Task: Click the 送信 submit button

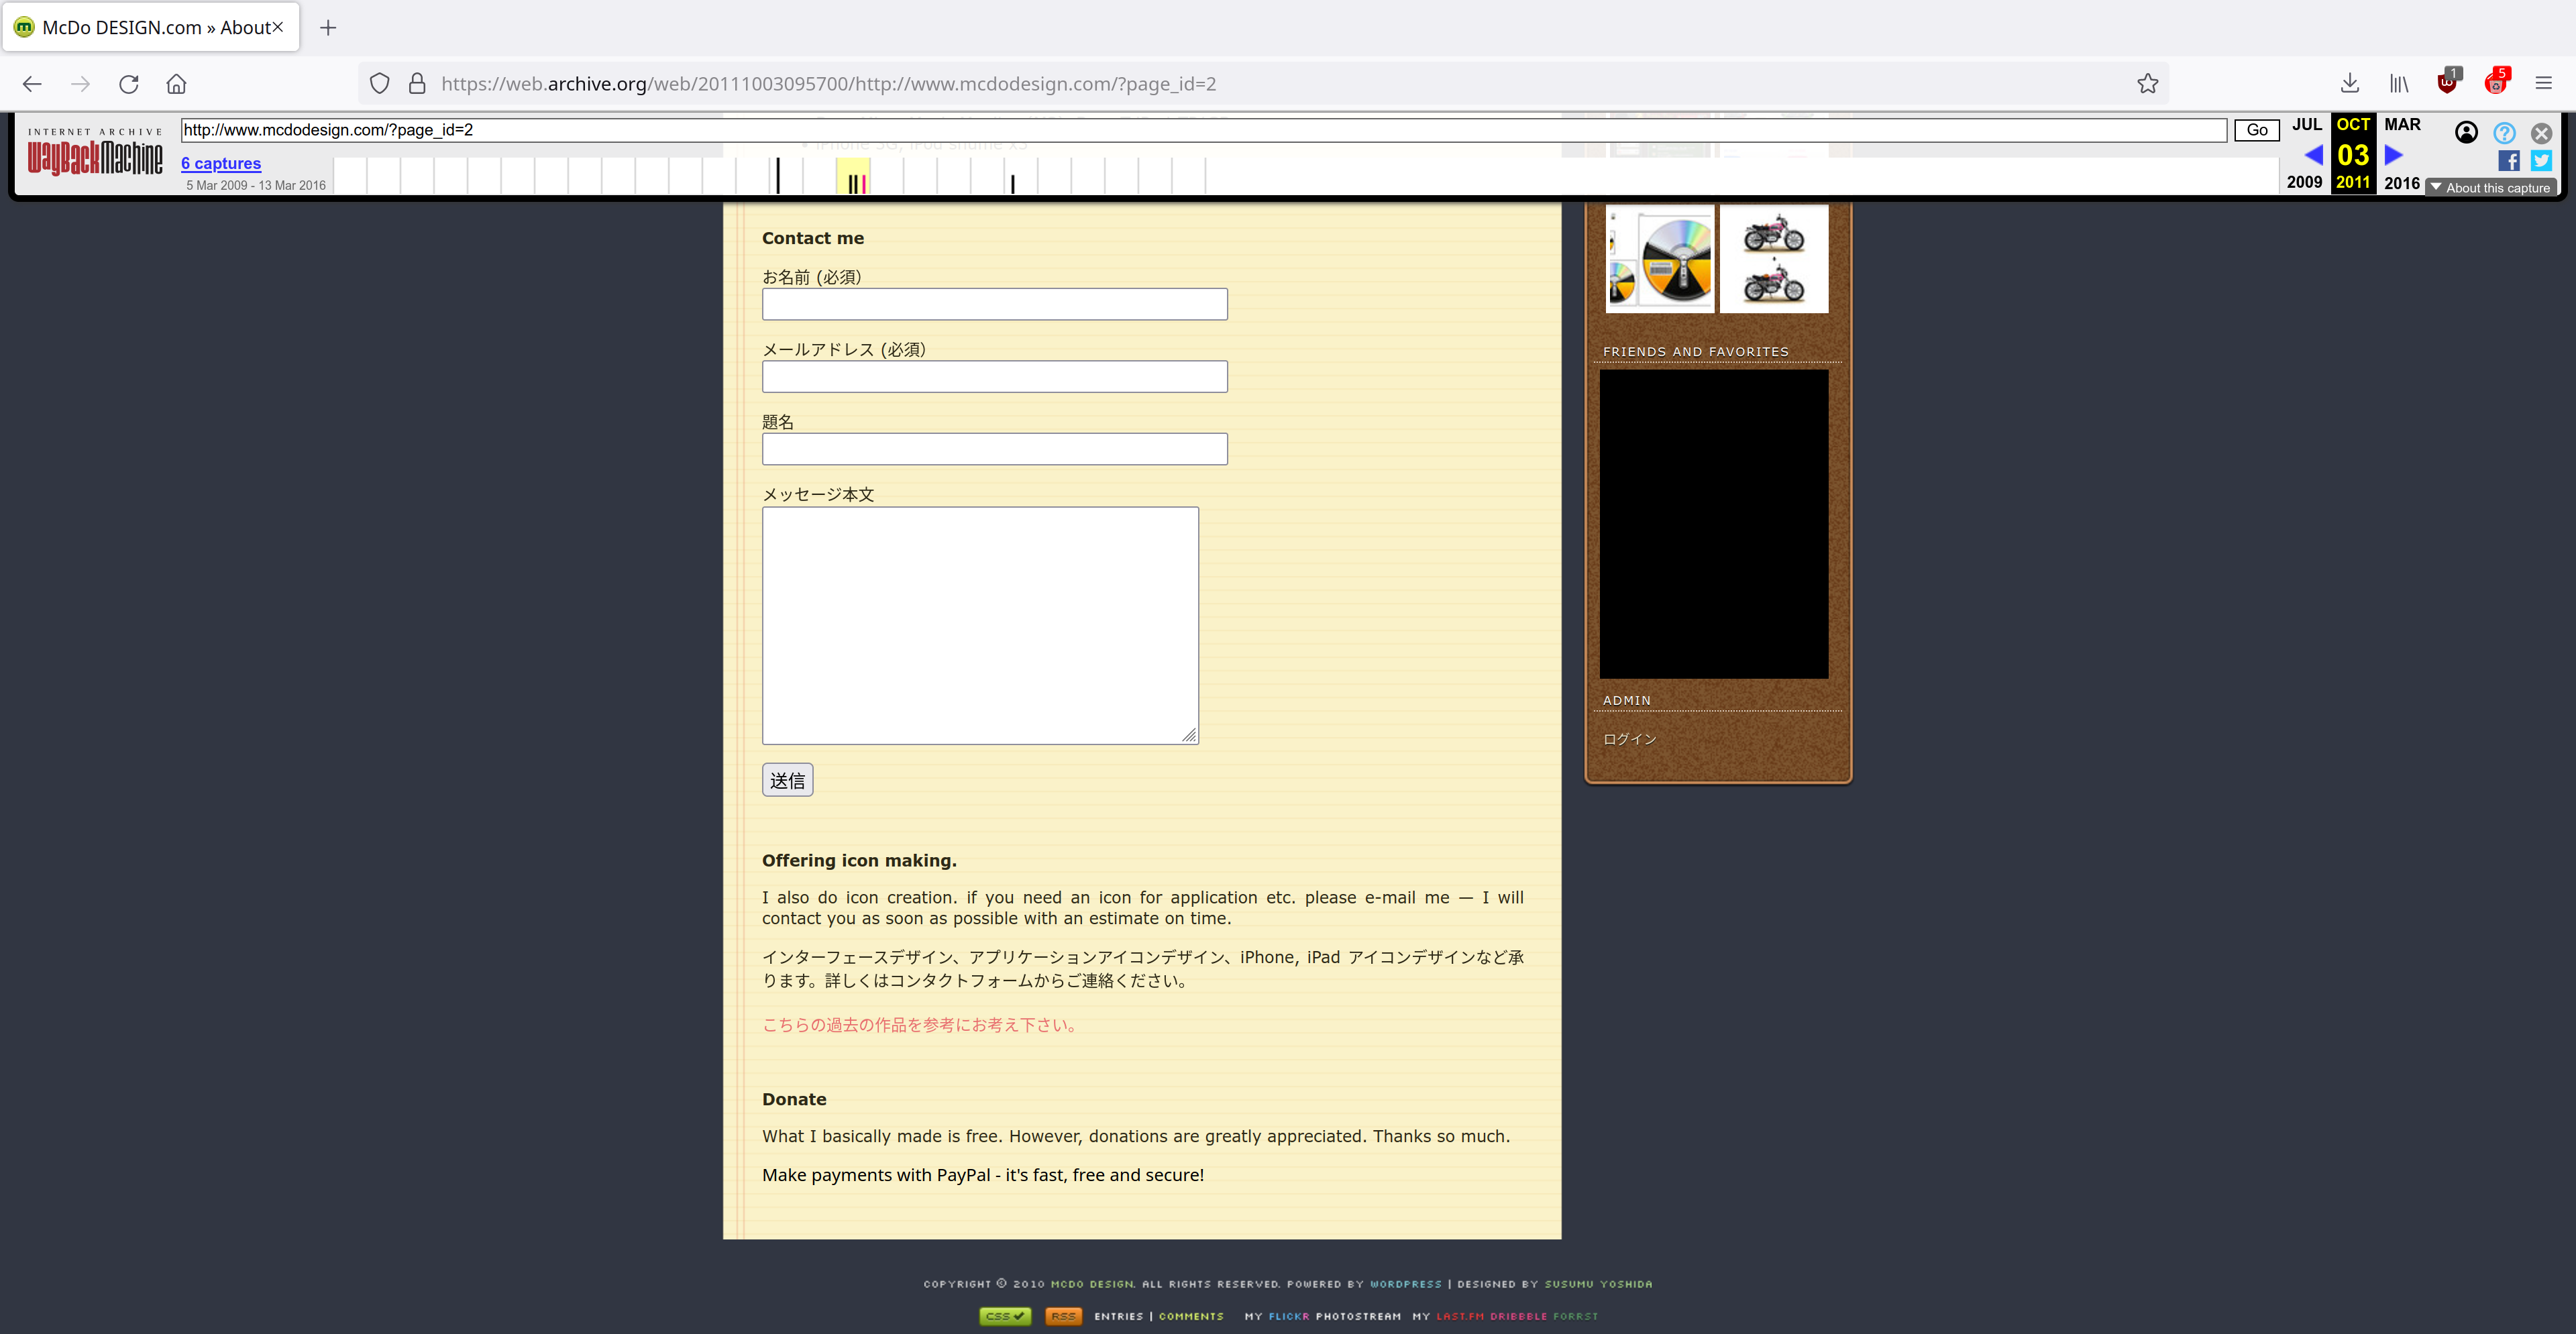Action: [x=787, y=780]
